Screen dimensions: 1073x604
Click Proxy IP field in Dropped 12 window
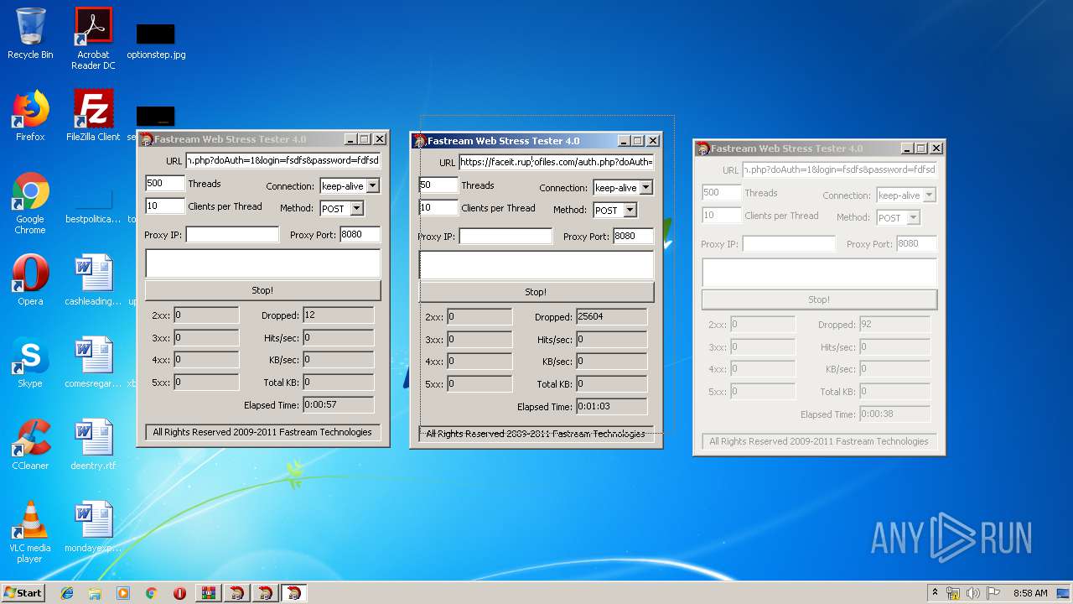pyautogui.click(x=232, y=235)
